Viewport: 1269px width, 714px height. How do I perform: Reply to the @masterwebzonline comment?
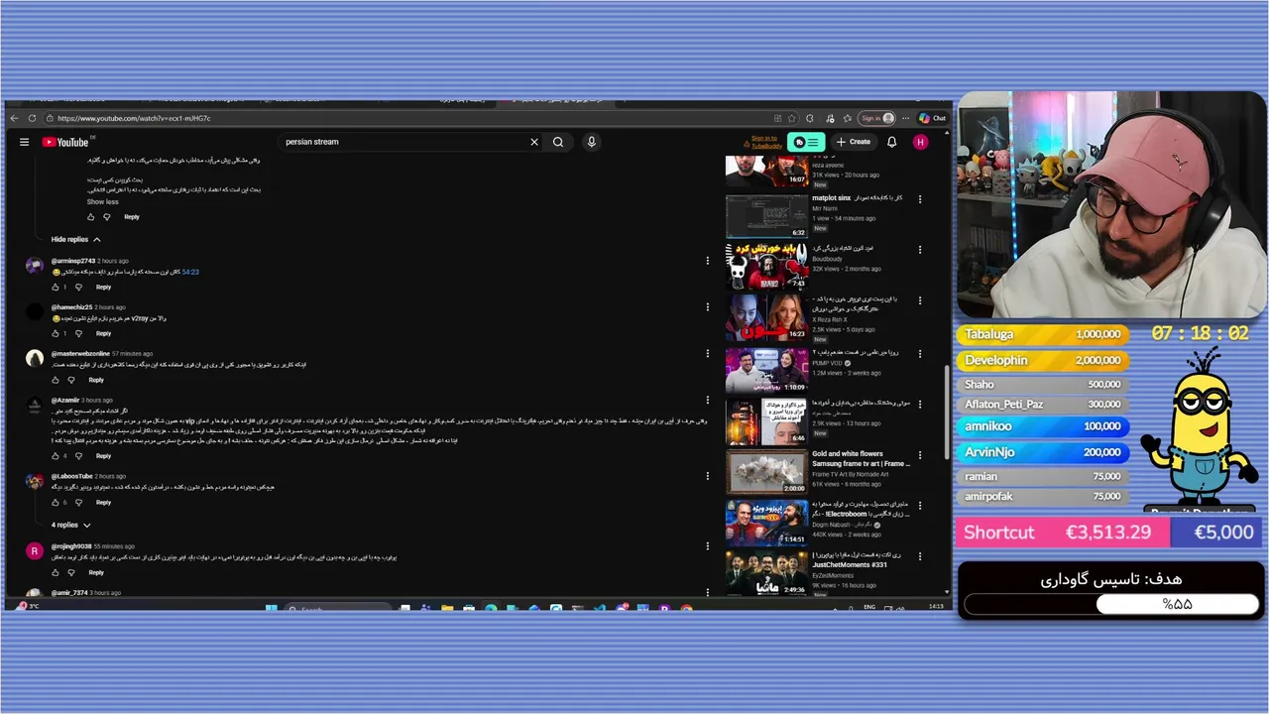[x=96, y=380]
